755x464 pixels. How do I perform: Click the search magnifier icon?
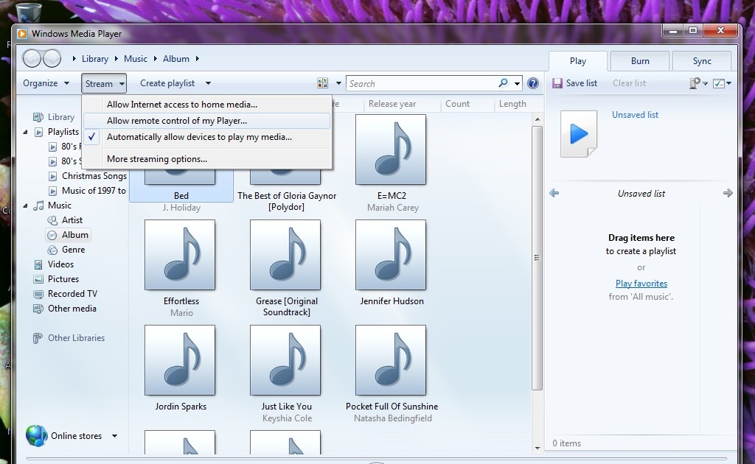503,82
